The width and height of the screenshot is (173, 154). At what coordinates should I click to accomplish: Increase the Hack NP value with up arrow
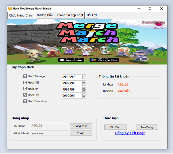[x=84, y=88]
